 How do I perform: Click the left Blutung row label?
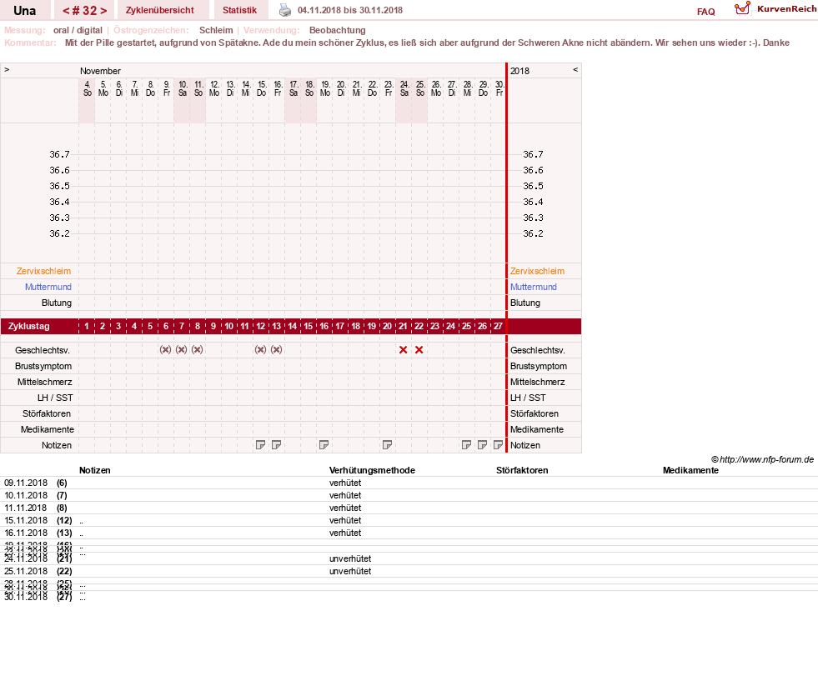(x=57, y=303)
